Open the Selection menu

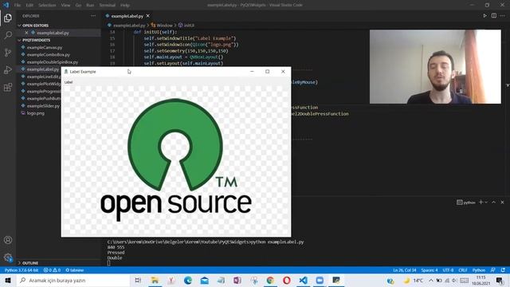coord(47,6)
